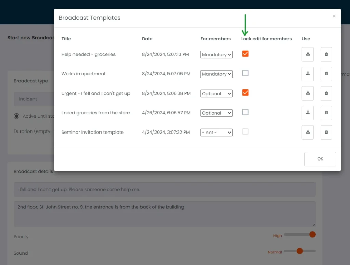Delete the 'Works in apartment' template
This screenshot has width=350, height=265.
pyautogui.click(x=326, y=74)
